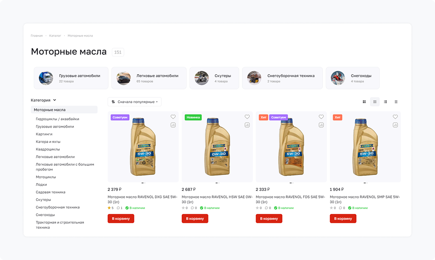Image resolution: width=435 pixels, height=260 pixels.
Task: Open comments for RAVENOL FDS oil
Action: tap(268, 208)
